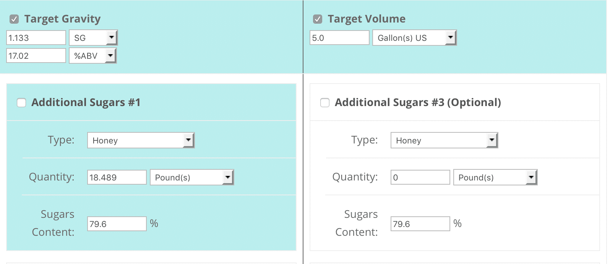Open Honey type dropdown in Sugars #3
The height and width of the screenshot is (264, 610).
[x=444, y=140]
